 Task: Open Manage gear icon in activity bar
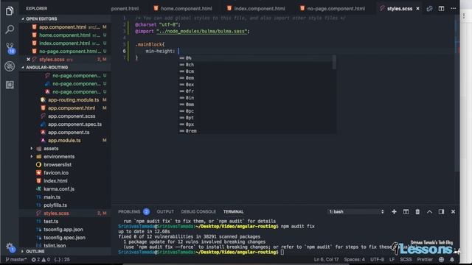coord(10,247)
